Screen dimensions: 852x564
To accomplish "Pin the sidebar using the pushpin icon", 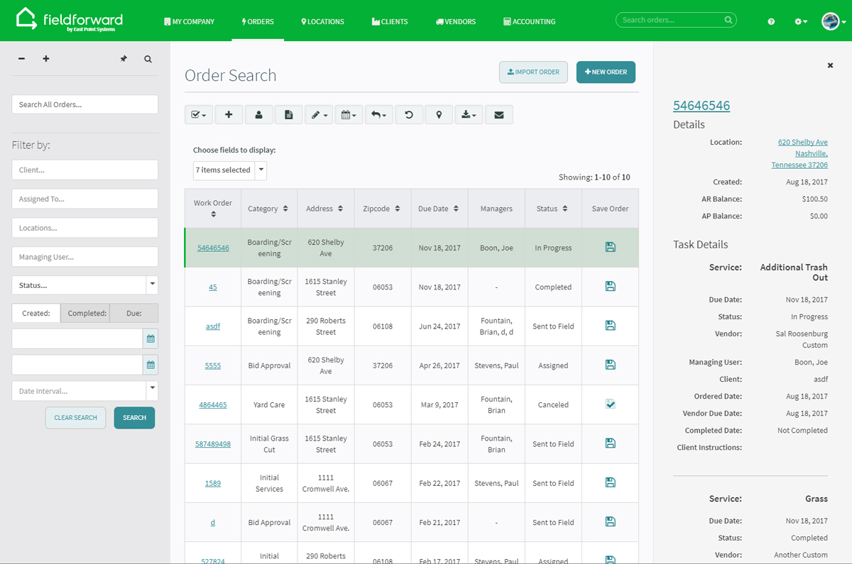I will [124, 59].
